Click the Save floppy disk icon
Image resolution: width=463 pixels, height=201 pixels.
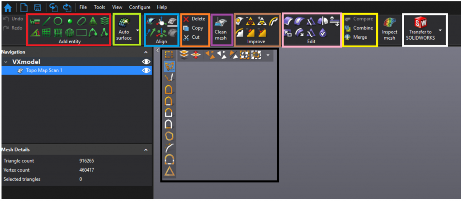pyautogui.click(x=38, y=7)
